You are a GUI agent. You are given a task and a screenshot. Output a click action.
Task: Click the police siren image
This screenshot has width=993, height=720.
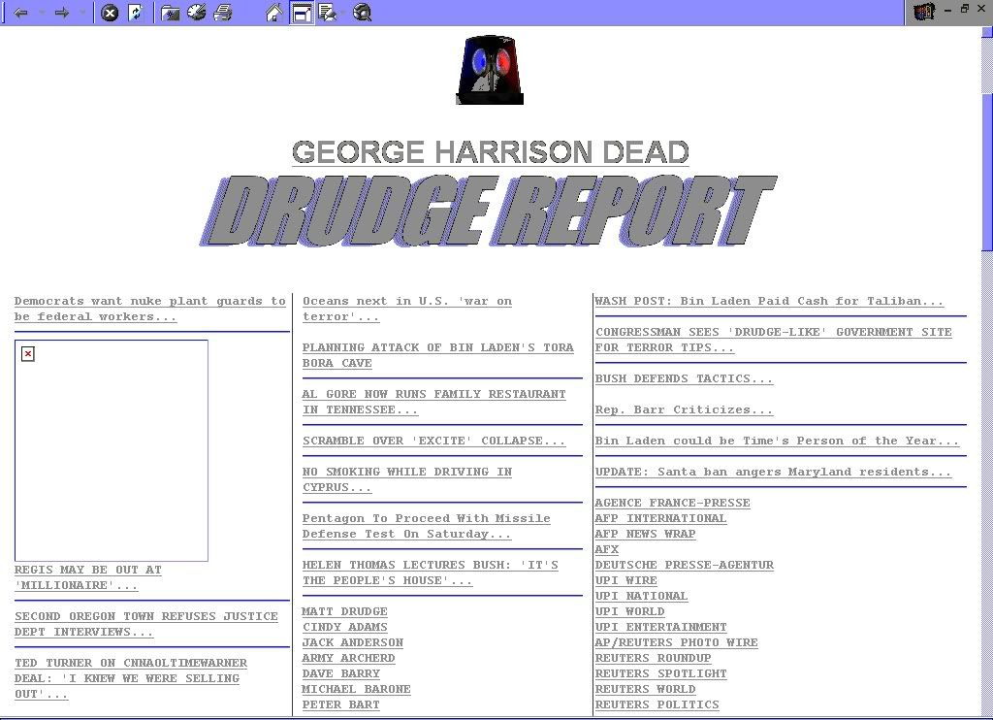490,70
